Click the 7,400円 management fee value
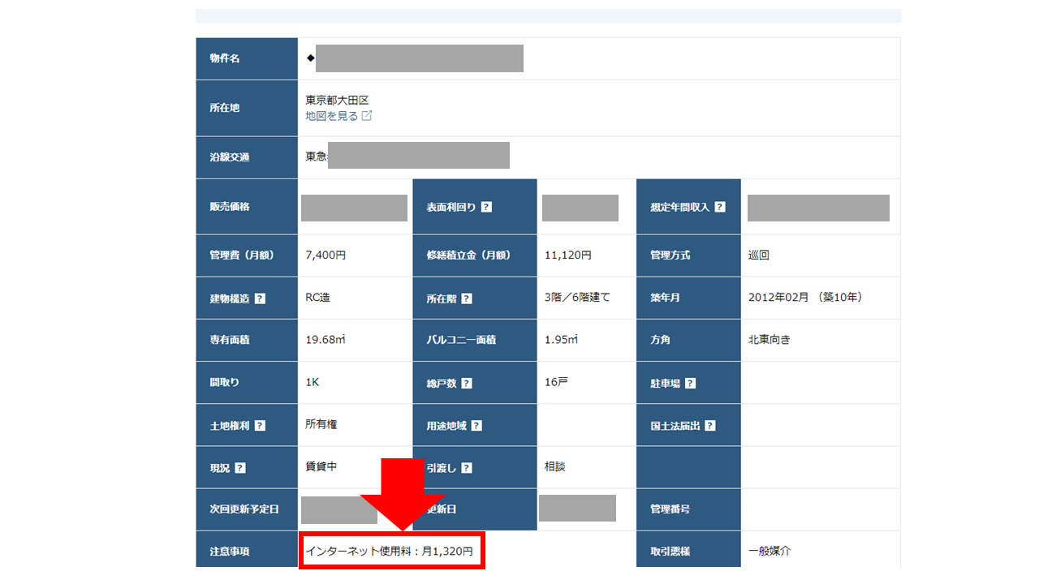This screenshot has height=584, width=1039. pyautogui.click(x=325, y=255)
